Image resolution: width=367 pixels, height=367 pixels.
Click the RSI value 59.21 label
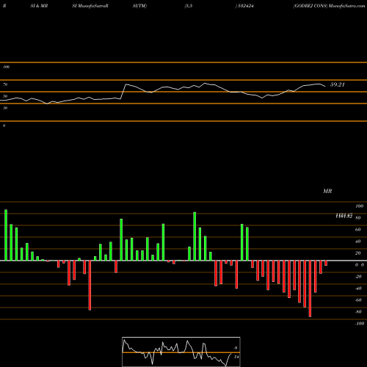coord(338,84)
